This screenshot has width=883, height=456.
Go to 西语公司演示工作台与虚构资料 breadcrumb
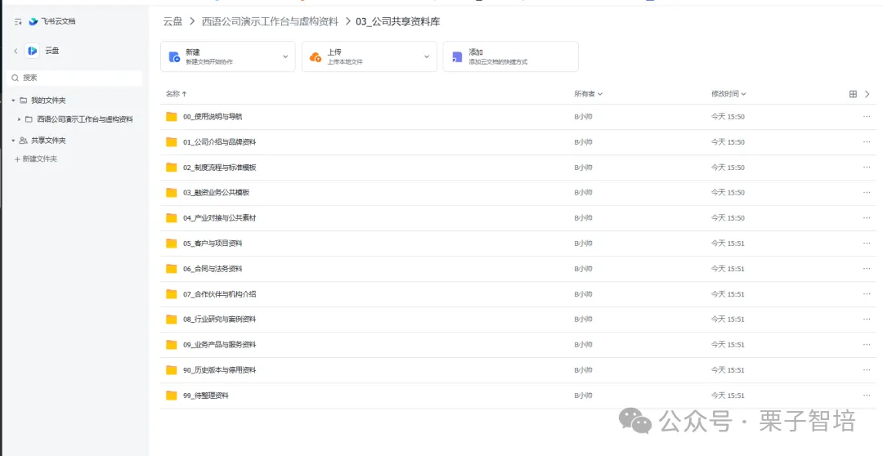pos(271,21)
